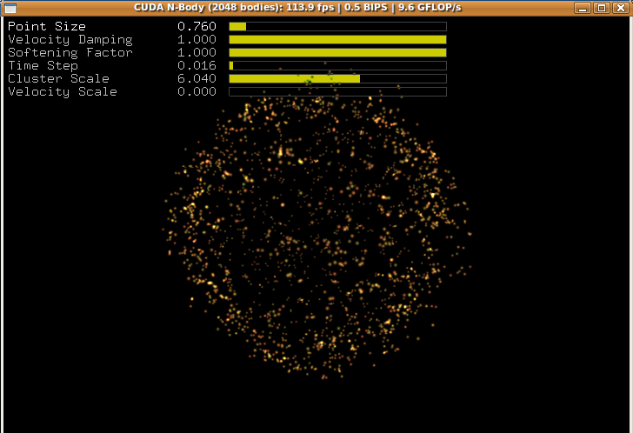Click the center of the particle cluster
This screenshot has width=633, height=433.
pos(317,235)
